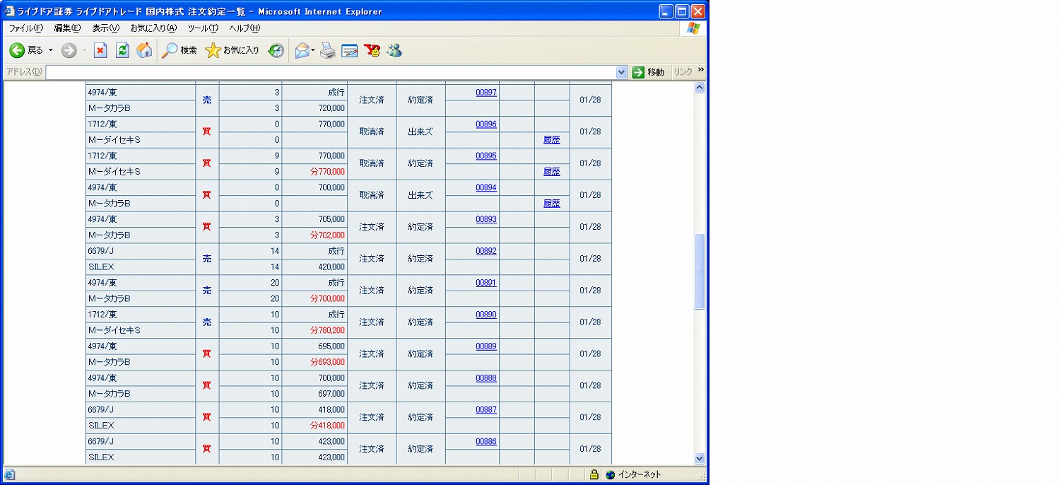Viewport: 1060px width, 485px height.
Task: Open order number 00891 link
Action: [486, 283]
